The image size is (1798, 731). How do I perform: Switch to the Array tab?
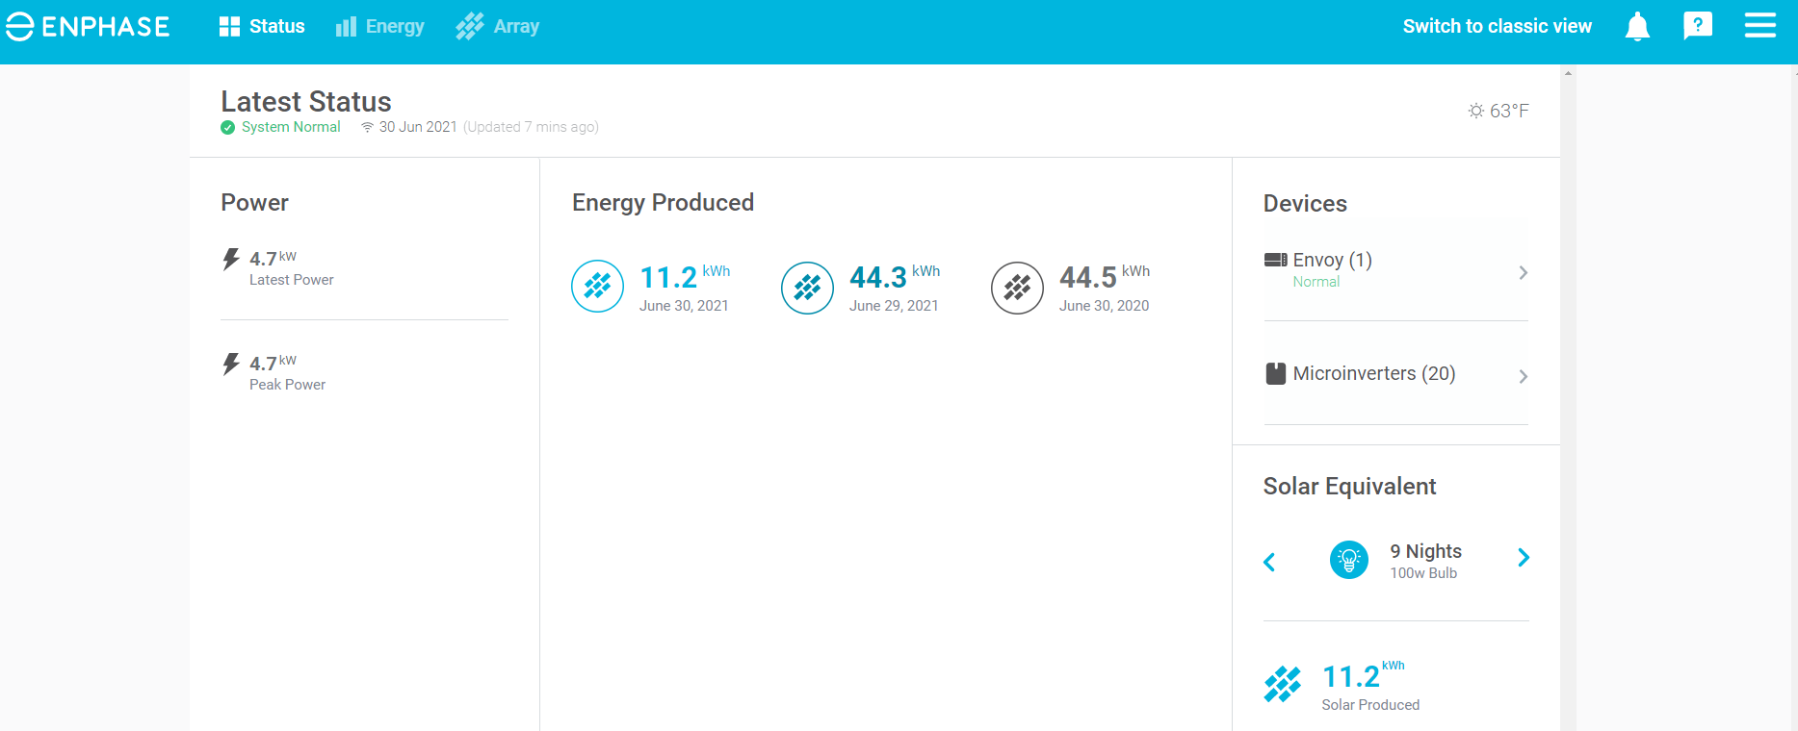coord(498,27)
